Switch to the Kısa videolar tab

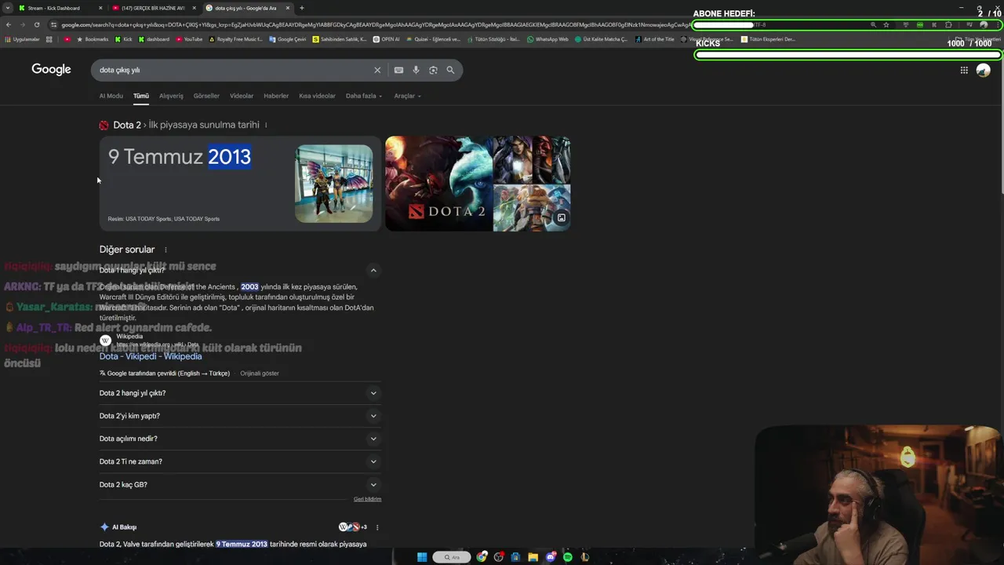[317, 96]
